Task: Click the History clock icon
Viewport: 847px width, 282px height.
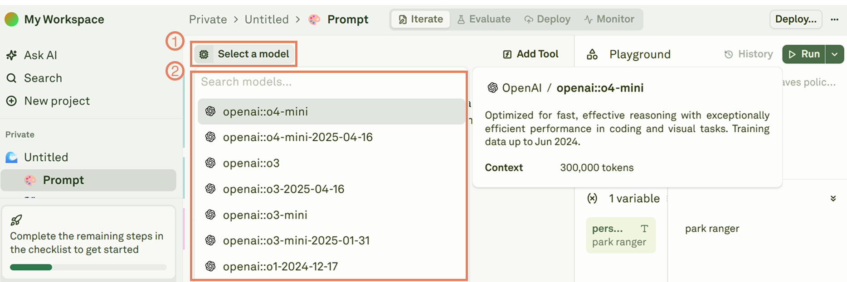Action: coord(729,54)
